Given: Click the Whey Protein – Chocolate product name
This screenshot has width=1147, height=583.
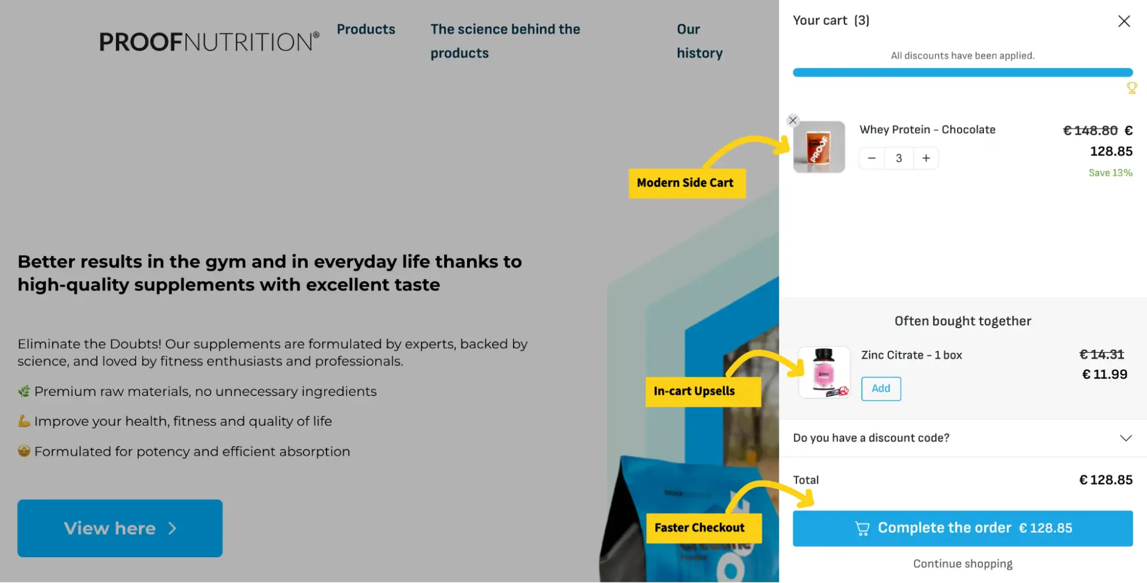Looking at the screenshot, I should pyautogui.click(x=927, y=130).
